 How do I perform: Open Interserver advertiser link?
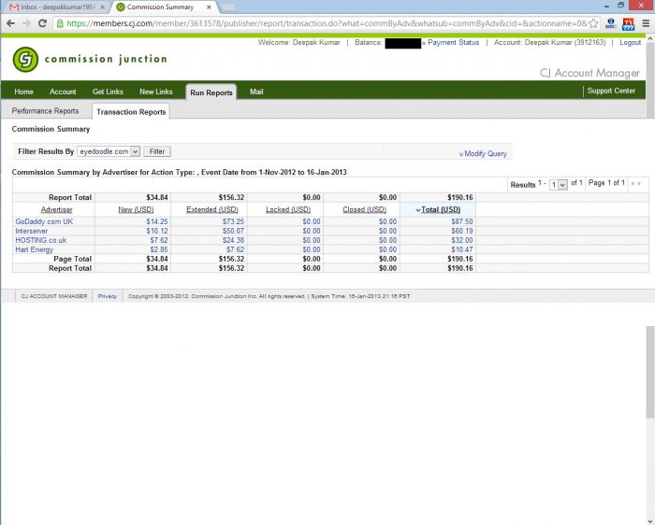[31, 231]
